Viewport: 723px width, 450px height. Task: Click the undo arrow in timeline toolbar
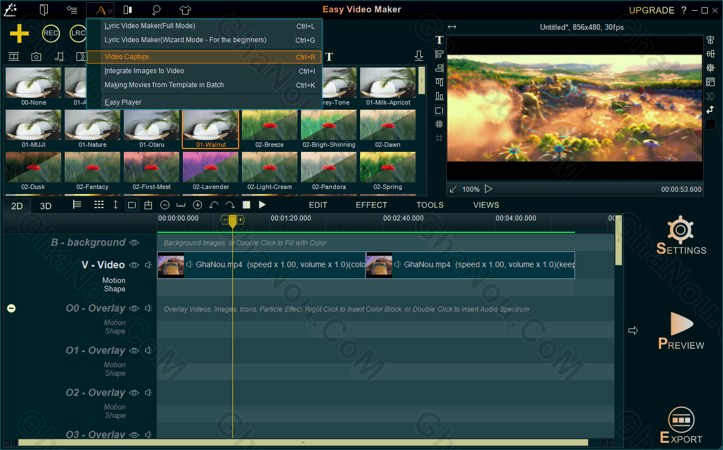pyautogui.click(x=214, y=205)
